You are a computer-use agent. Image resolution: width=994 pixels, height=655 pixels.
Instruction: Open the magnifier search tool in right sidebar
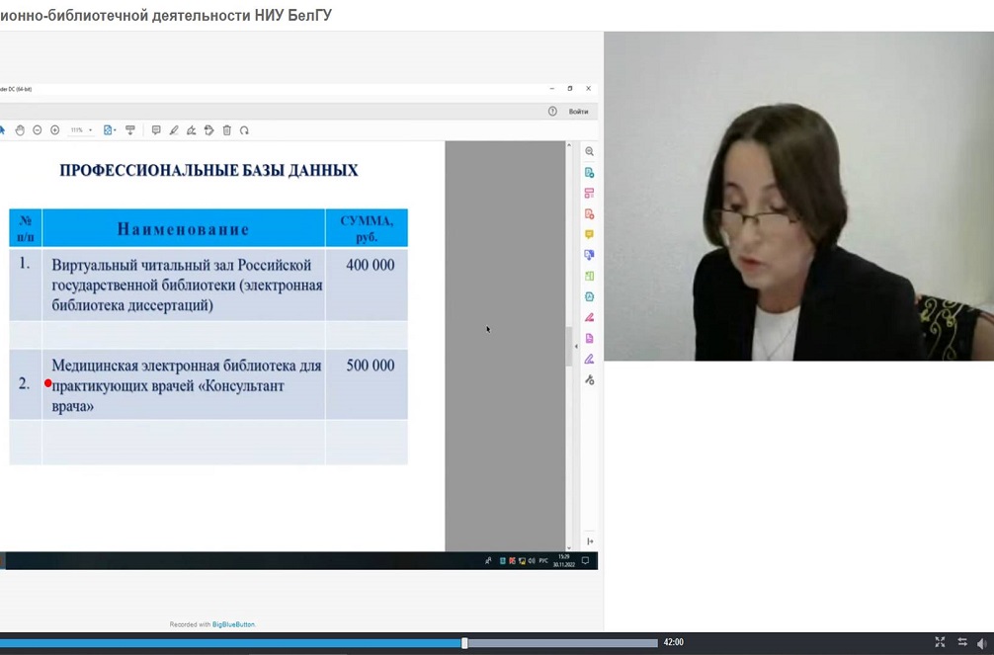589,151
